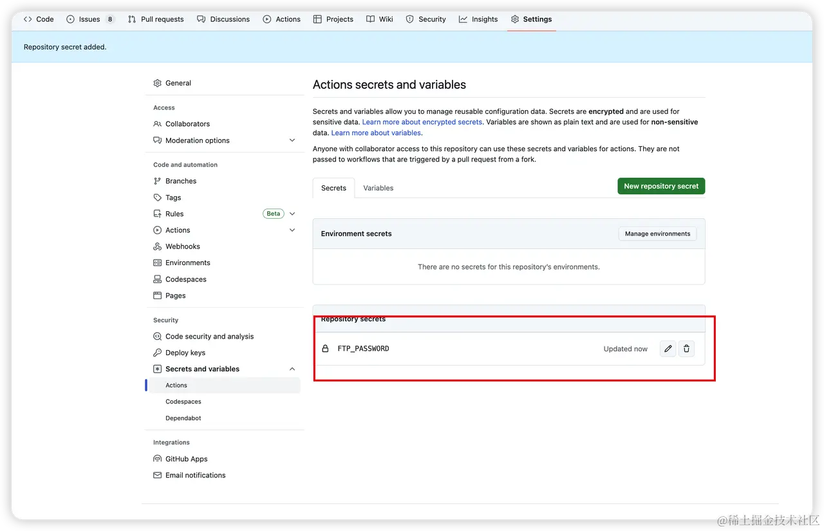The width and height of the screenshot is (824, 531).
Task: Click the gear icon next to General
Action: click(x=158, y=83)
